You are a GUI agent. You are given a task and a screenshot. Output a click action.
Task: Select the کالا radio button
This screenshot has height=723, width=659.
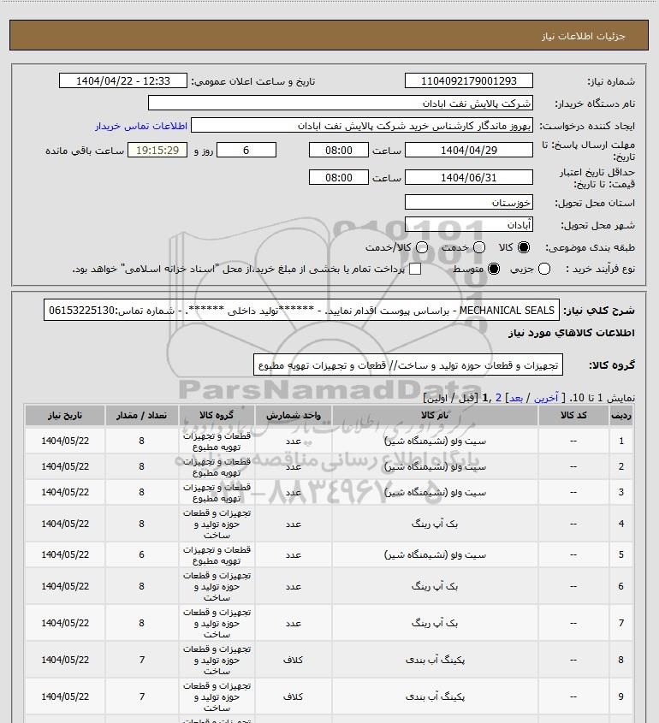coord(524,247)
